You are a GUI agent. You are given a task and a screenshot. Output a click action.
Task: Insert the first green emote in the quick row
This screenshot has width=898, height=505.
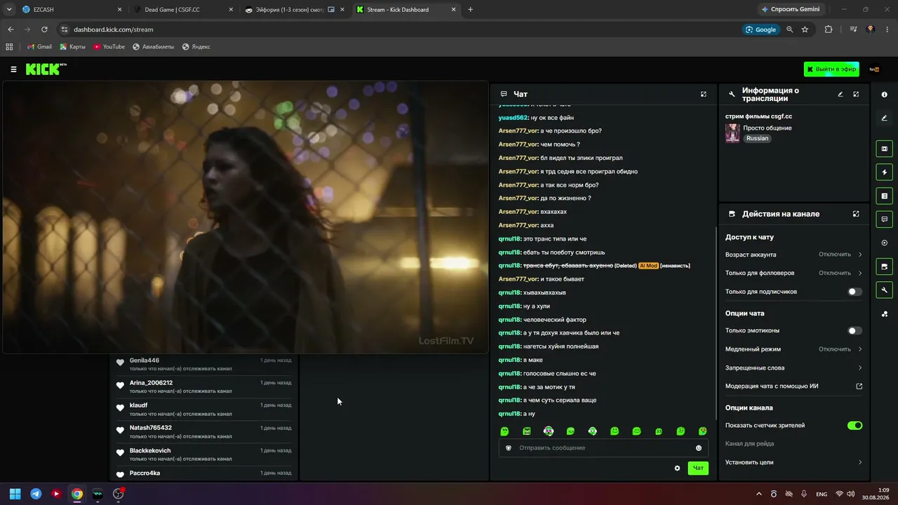(x=504, y=431)
